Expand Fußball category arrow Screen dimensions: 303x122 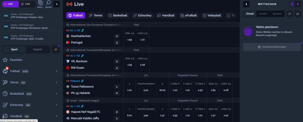[x=57, y=71]
